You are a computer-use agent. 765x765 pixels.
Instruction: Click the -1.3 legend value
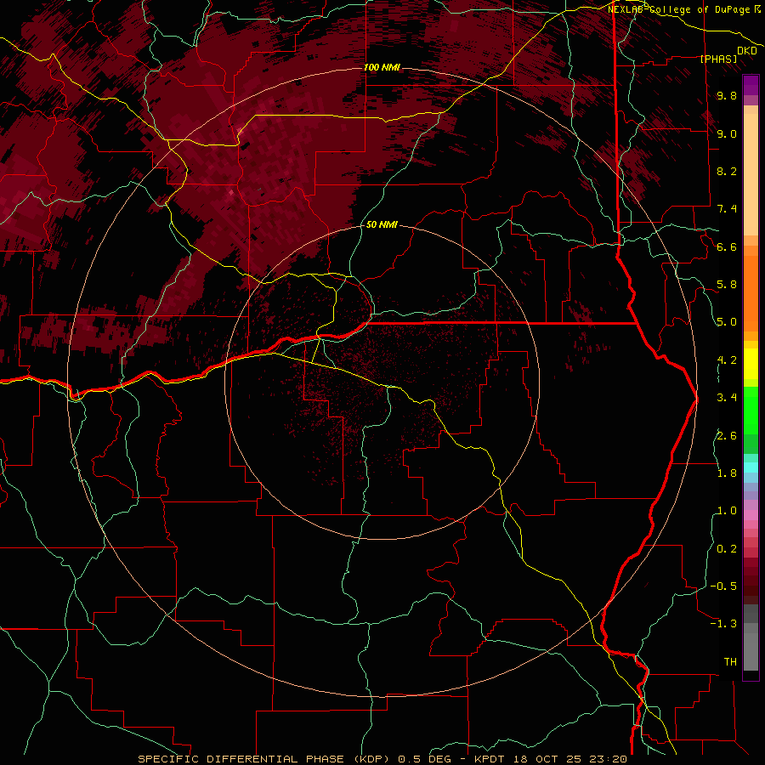(723, 624)
